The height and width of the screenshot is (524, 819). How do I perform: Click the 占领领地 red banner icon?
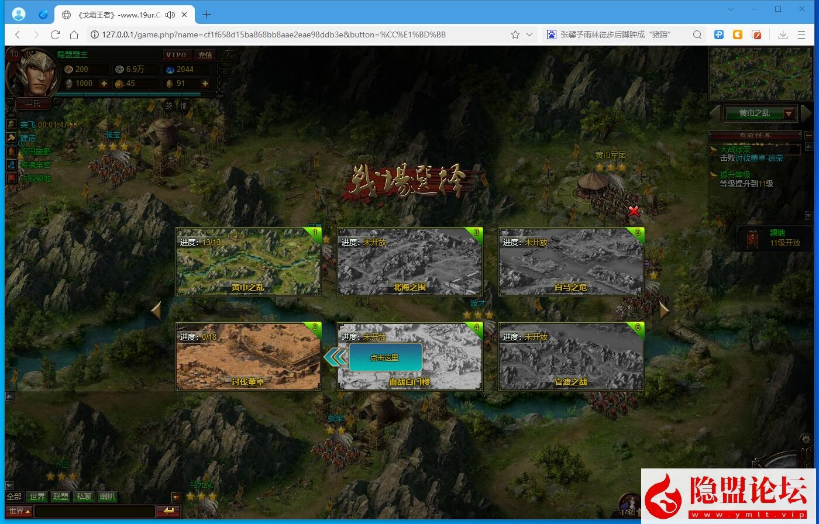pyautogui.click(x=11, y=178)
